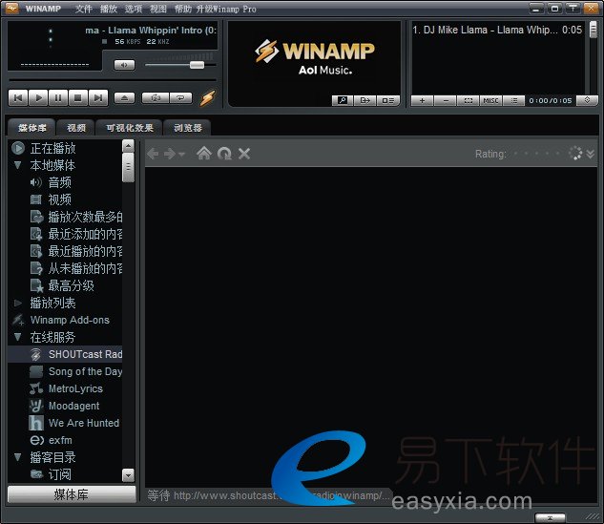Click the send-to arrow button under logo

[x=364, y=100]
